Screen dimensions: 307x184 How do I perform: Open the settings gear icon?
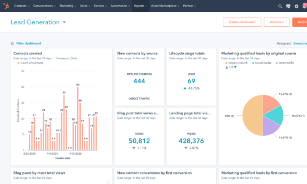296,6
